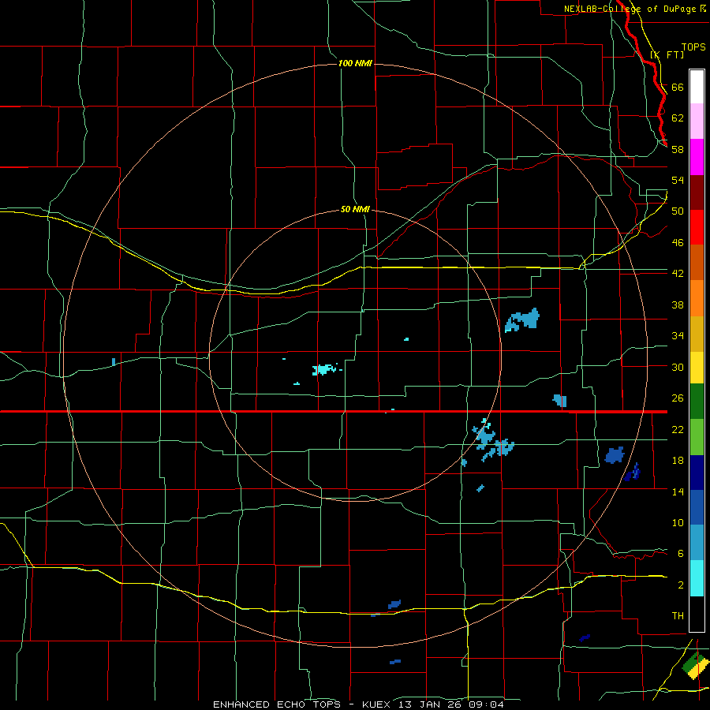Click the "100 NMI" range ring label
This screenshot has width=710, height=710.
(355, 63)
